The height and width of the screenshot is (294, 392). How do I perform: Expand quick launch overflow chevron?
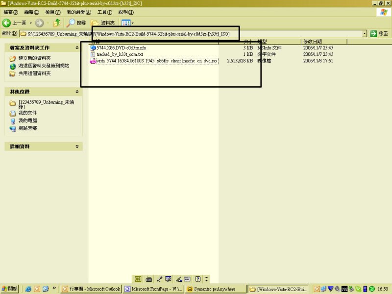coord(54,288)
